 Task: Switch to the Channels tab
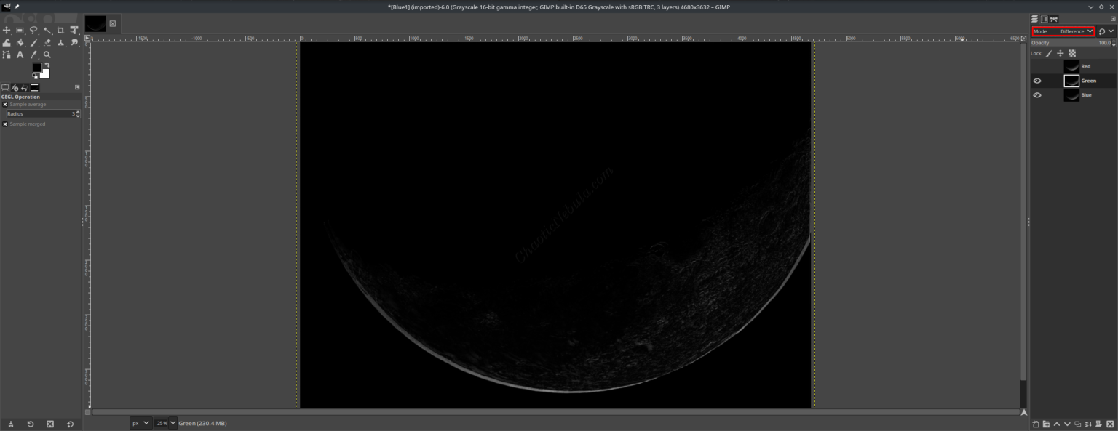tap(1045, 19)
